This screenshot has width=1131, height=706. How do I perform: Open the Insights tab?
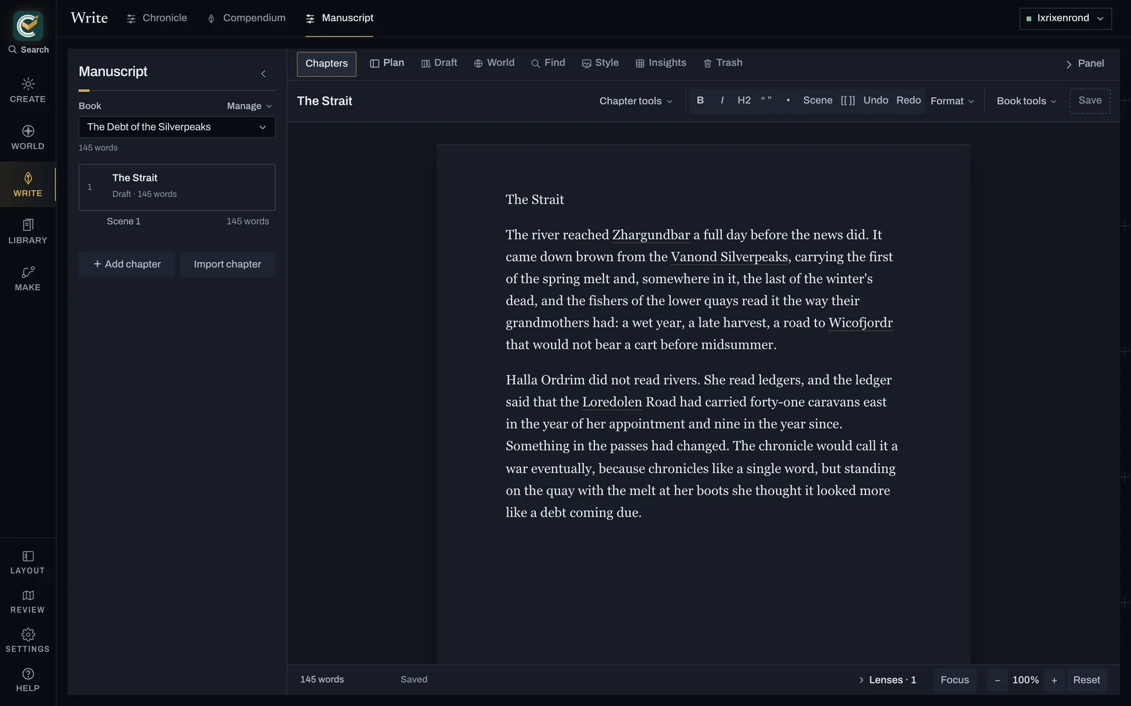click(661, 63)
